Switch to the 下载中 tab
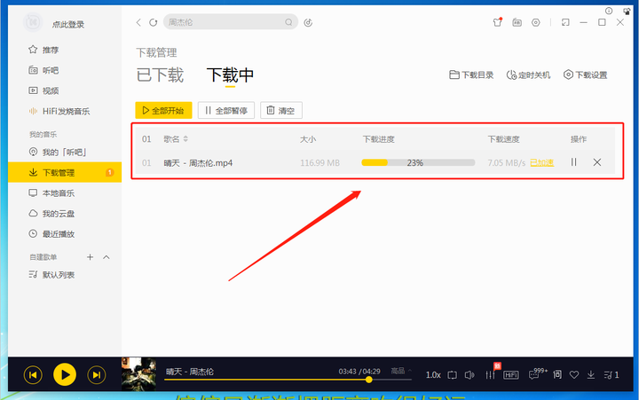 click(230, 75)
